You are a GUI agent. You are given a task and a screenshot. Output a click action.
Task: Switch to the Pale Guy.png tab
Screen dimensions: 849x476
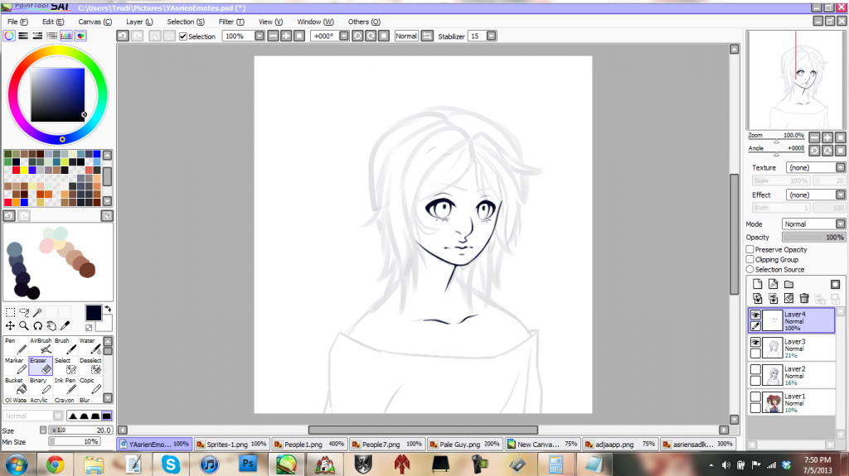coord(466,444)
